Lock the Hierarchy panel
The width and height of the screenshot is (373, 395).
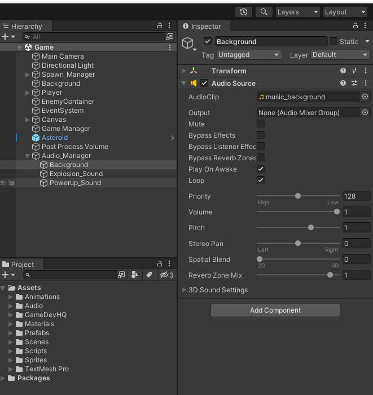pyautogui.click(x=160, y=25)
